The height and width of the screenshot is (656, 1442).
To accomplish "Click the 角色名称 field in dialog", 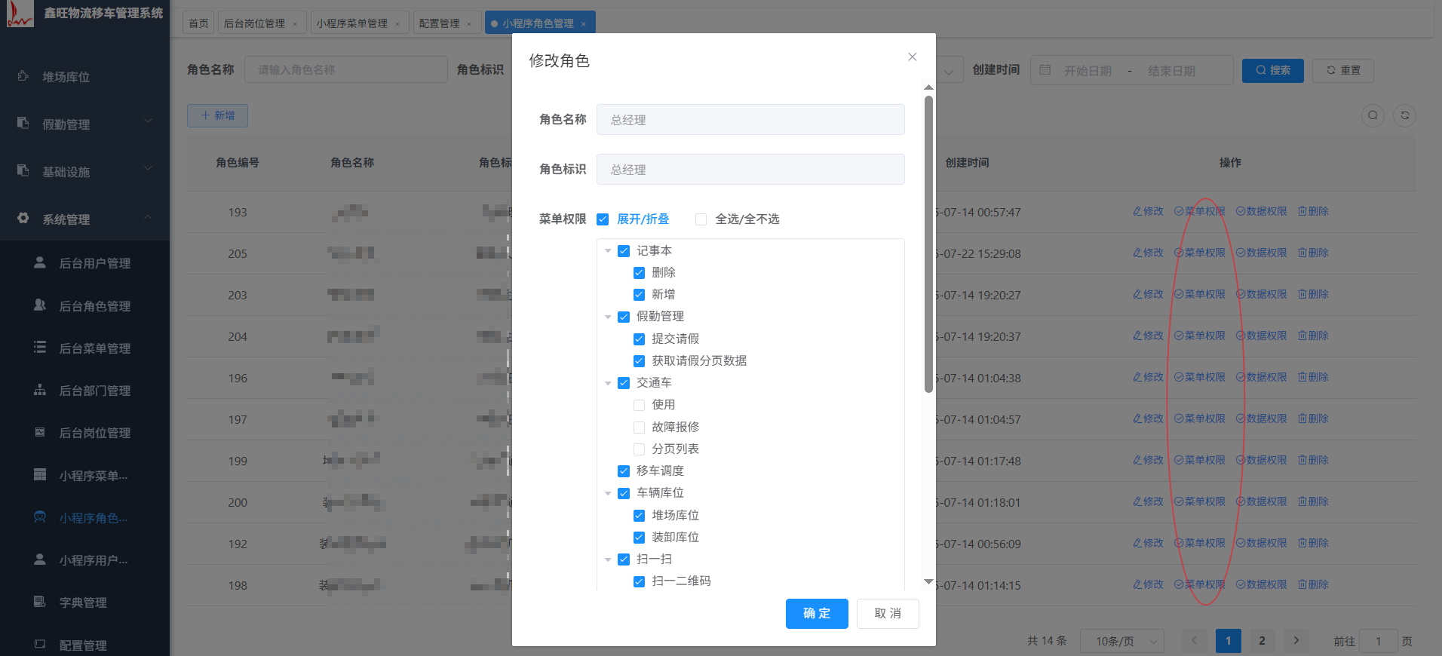I will [x=750, y=119].
